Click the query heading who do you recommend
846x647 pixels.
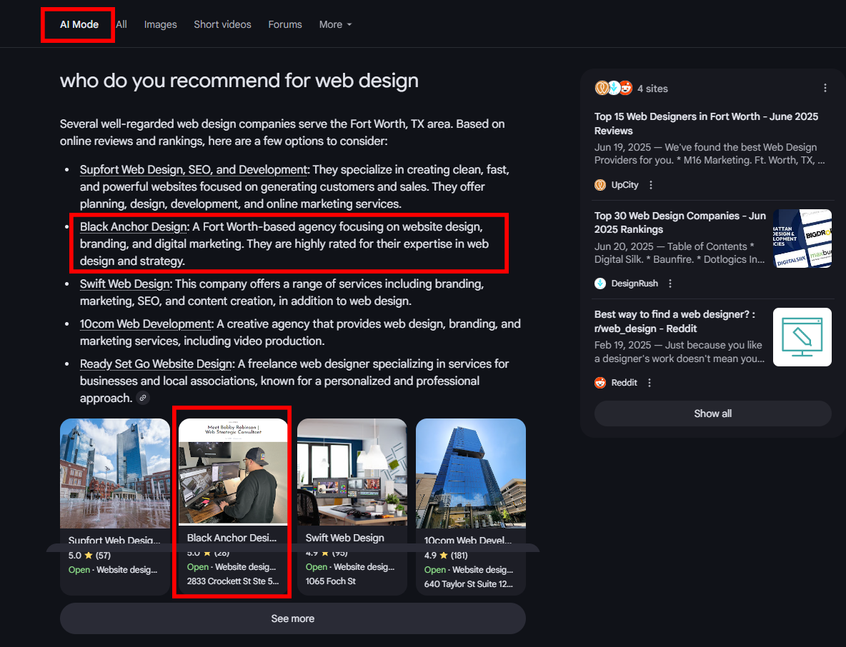(239, 80)
